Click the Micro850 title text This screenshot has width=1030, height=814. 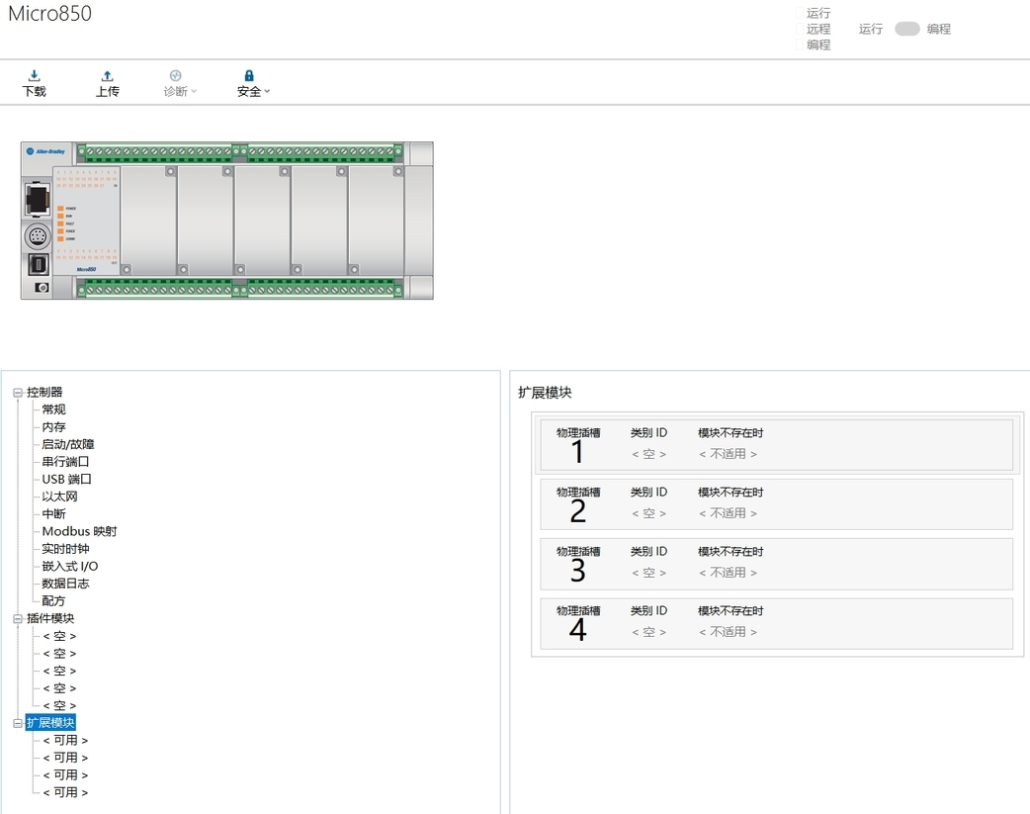tap(50, 13)
